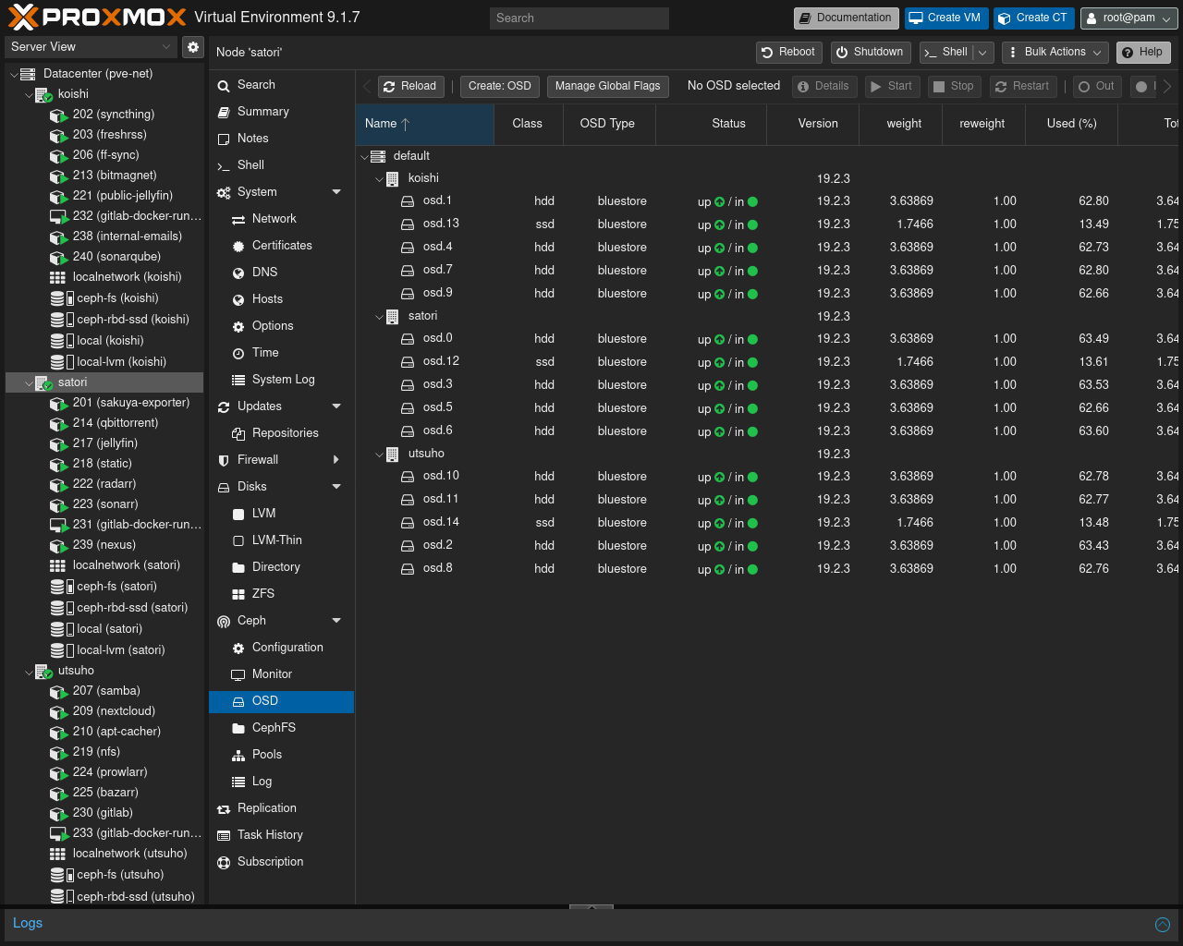The width and height of the screenshot is (1183, 946).
Task: Collapse the Updates menu section
Action: pos(336,406)
